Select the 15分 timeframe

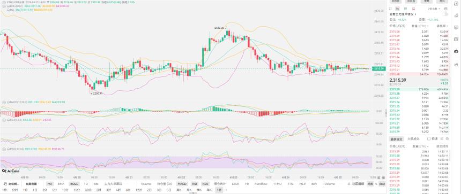pyautogui.click(x=77, y=190)
